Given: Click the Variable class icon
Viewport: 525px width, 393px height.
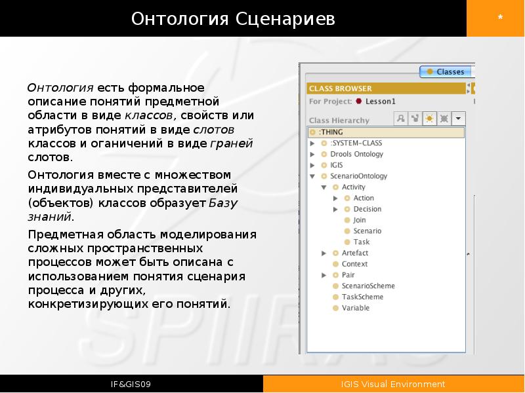Looking at the screenshot, I should [x=335, y=309].
